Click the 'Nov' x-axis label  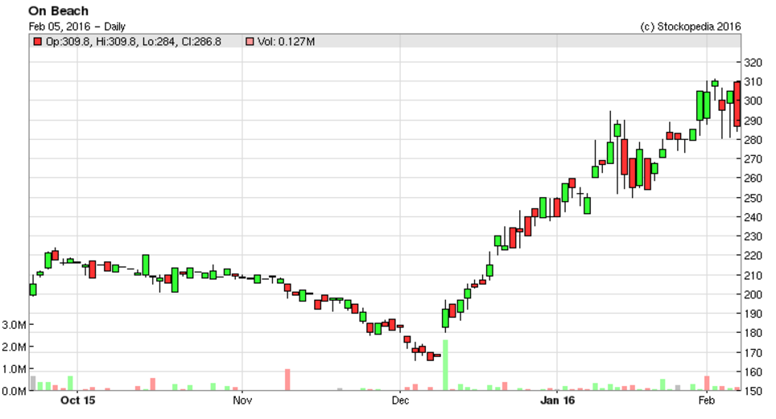pos(242,401)
